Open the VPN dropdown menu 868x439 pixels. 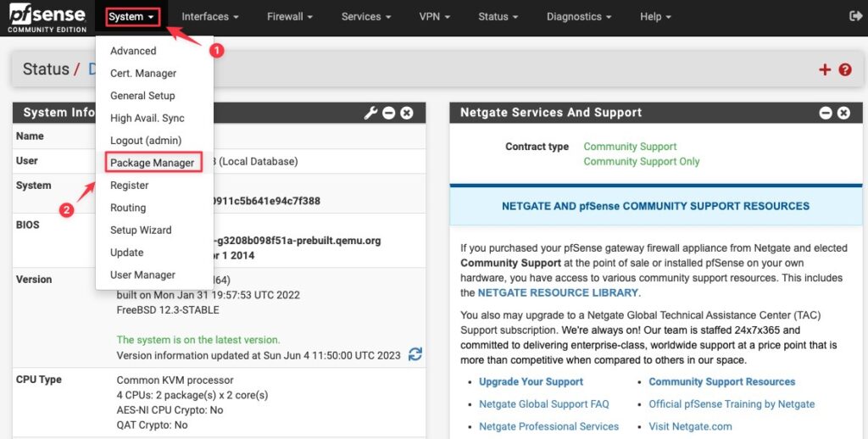click(435, 17)
